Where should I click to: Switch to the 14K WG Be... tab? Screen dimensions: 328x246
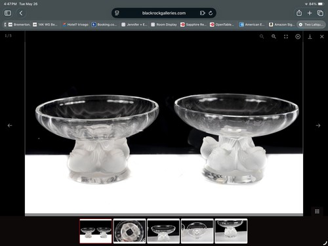click(x=45, y=24)
